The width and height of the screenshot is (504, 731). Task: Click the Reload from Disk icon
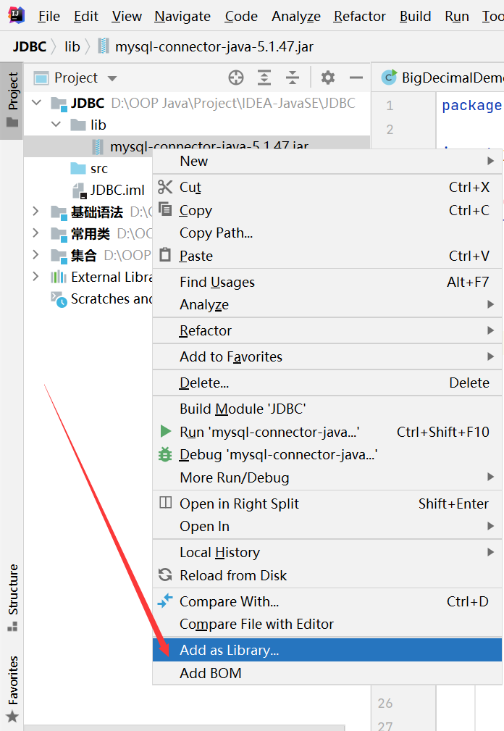165,575
